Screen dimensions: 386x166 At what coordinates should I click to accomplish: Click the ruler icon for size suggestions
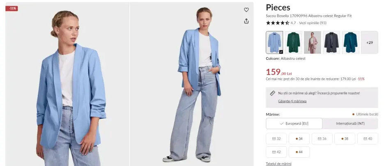(x=273, y=93)
